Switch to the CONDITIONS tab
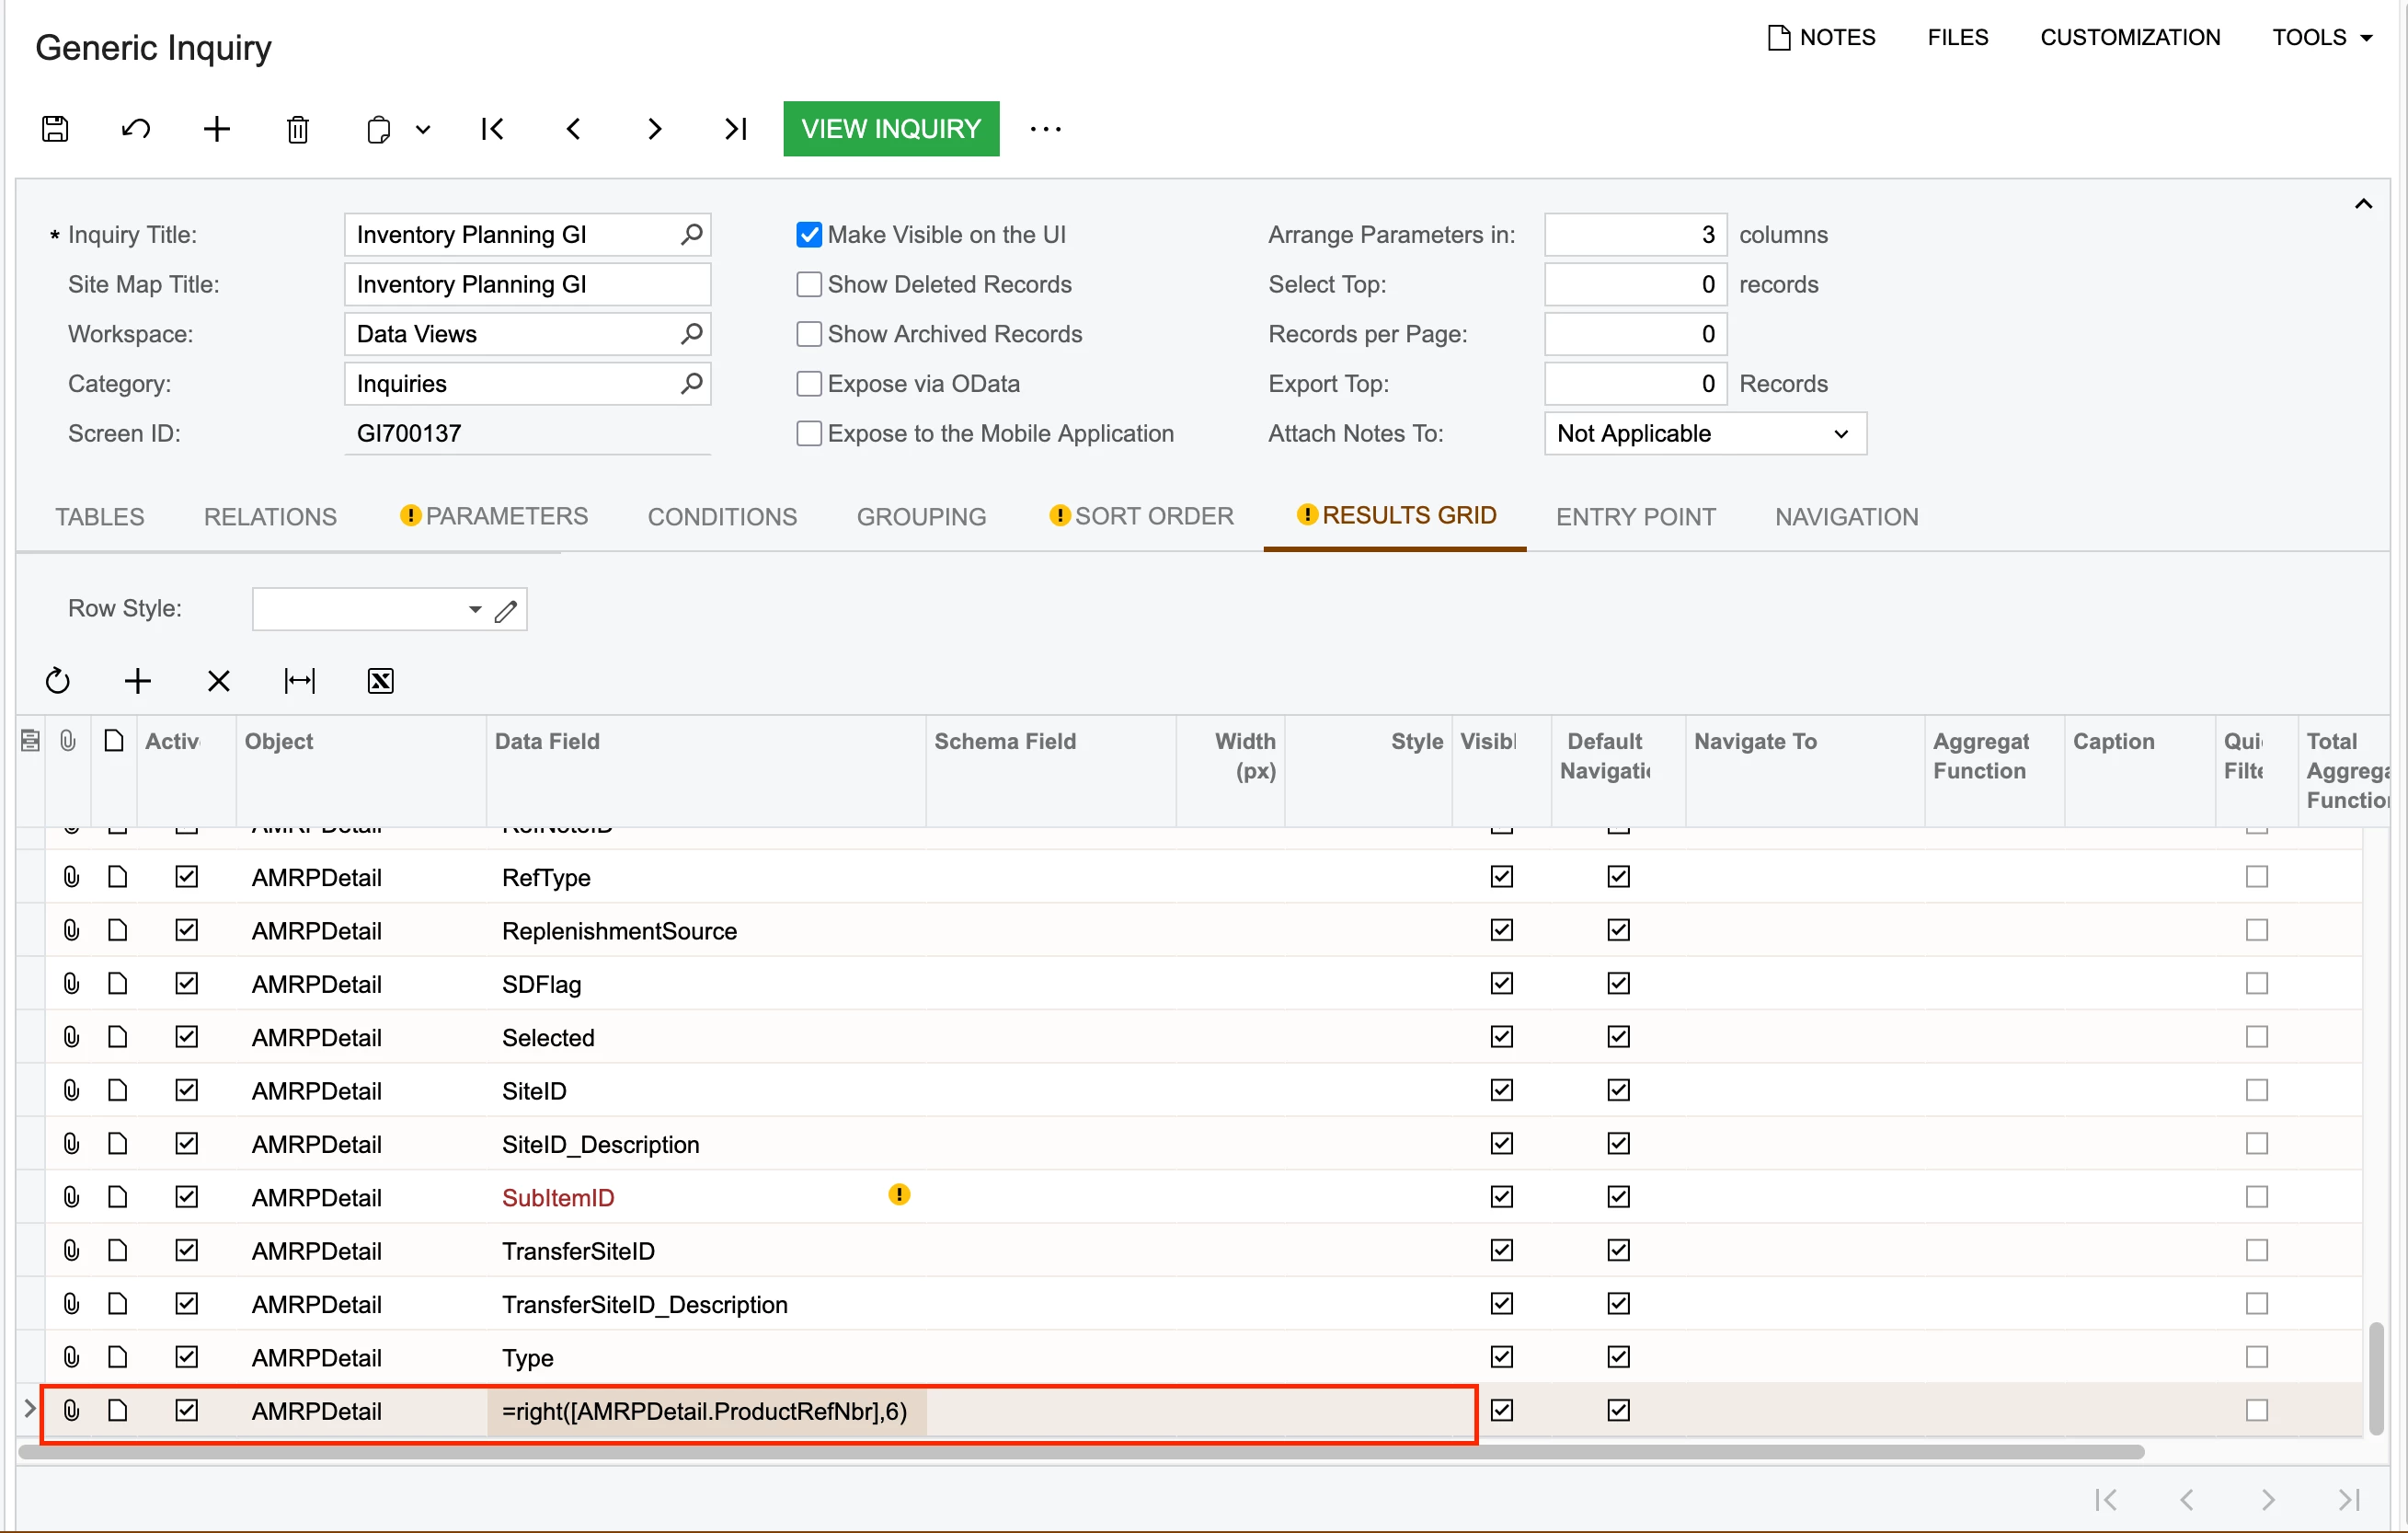The height and width of the screenshot is (1533, 2408). tap(722, 516)
